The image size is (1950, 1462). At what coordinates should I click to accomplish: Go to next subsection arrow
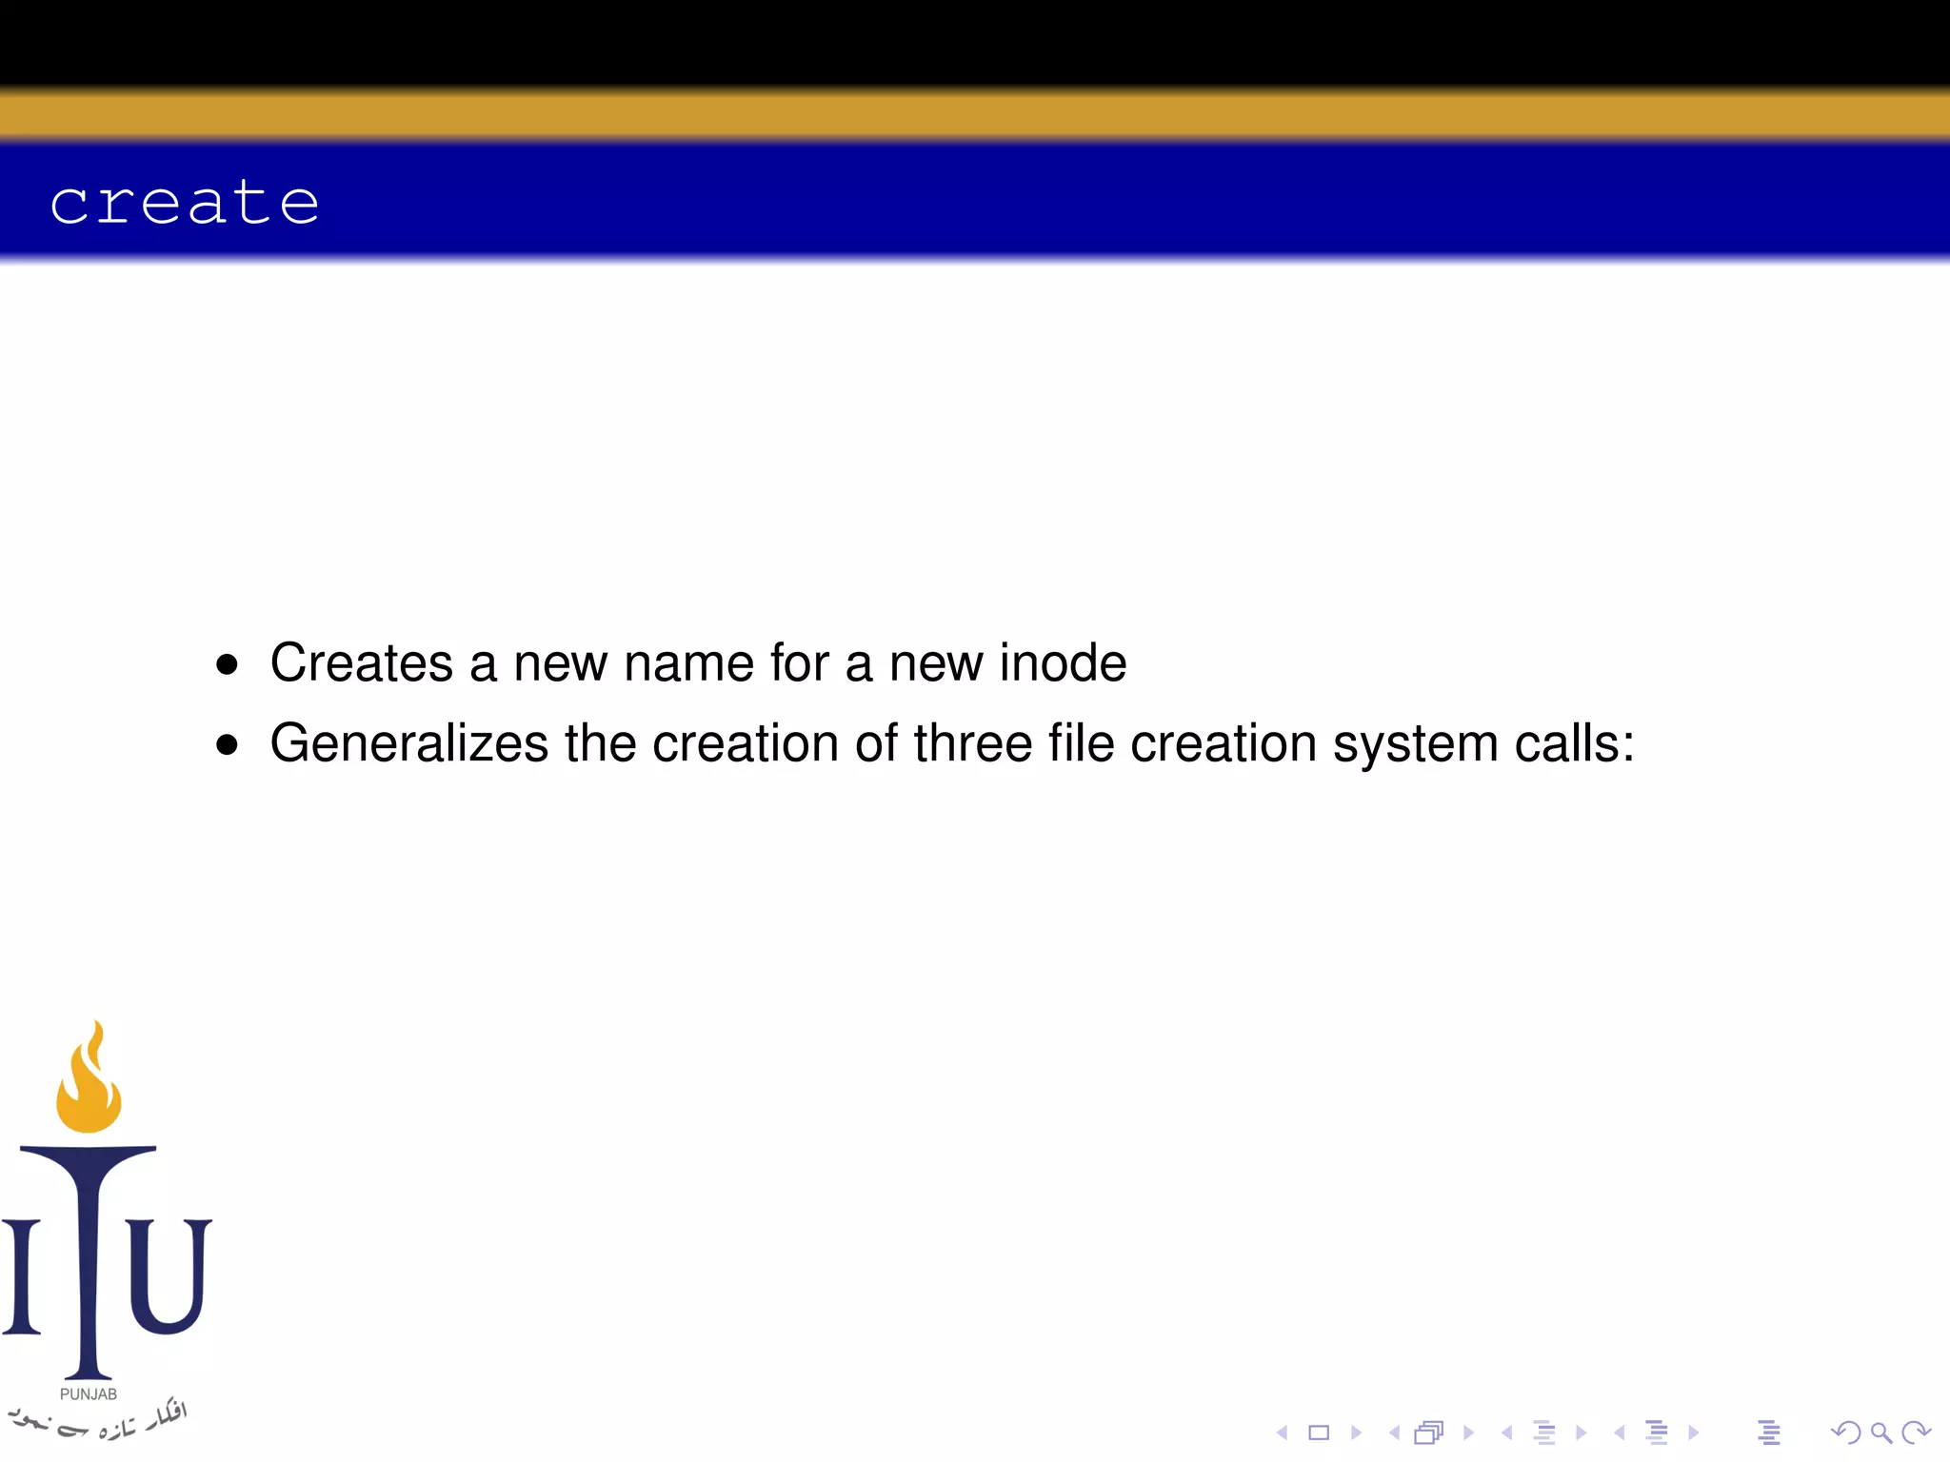point(1581,1432)
